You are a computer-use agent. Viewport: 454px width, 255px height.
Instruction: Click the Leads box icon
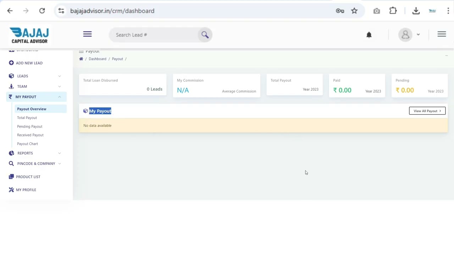point(11,76)
